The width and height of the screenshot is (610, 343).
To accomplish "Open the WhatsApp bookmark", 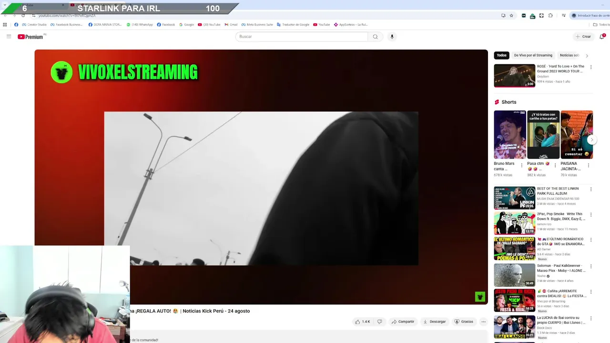I will [140, 25].
